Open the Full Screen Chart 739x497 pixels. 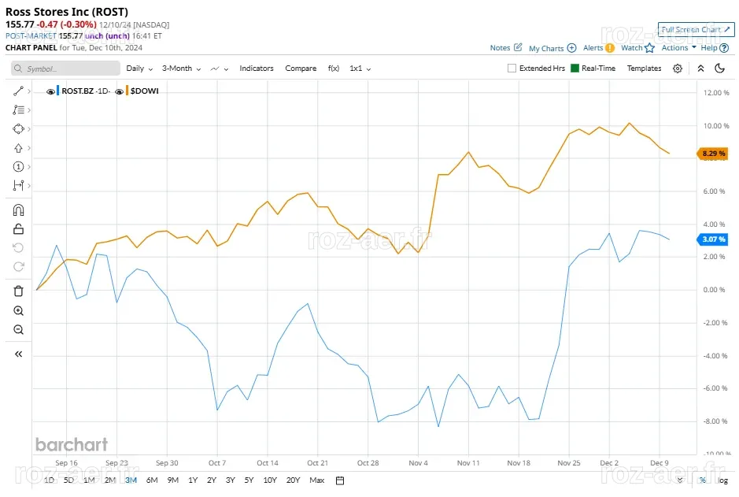click(697, 30)
